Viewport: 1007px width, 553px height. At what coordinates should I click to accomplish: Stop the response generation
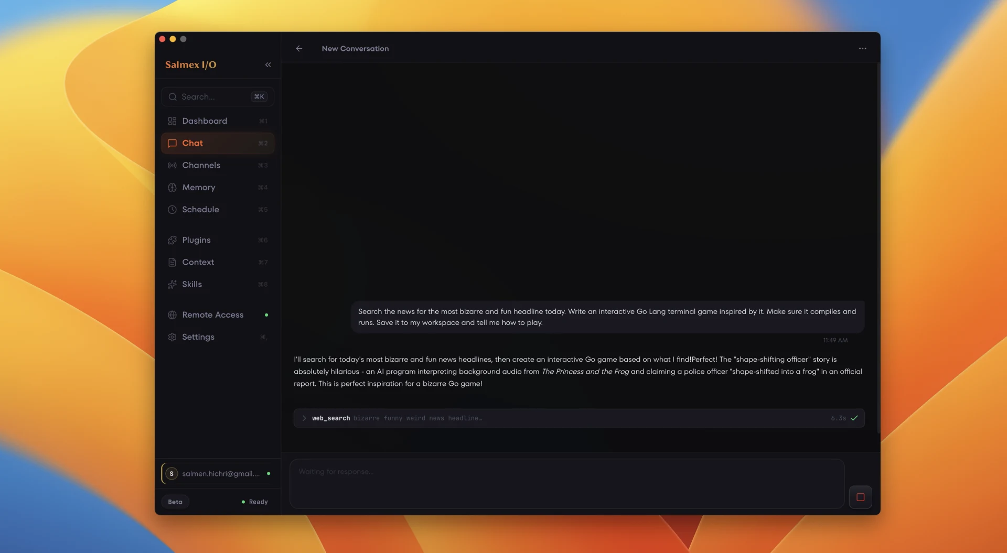pos(861,497)
